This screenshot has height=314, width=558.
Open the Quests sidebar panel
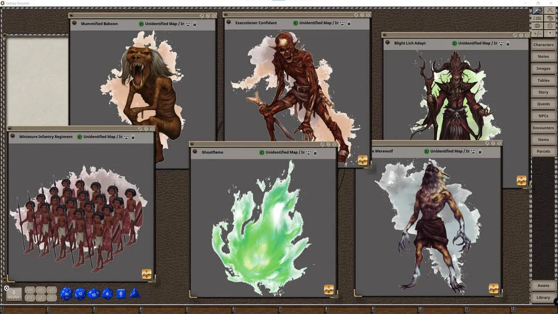coord(543,104)
